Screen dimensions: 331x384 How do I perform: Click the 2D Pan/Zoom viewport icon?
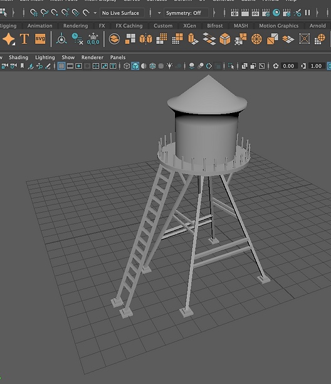[x=39, y=66]
